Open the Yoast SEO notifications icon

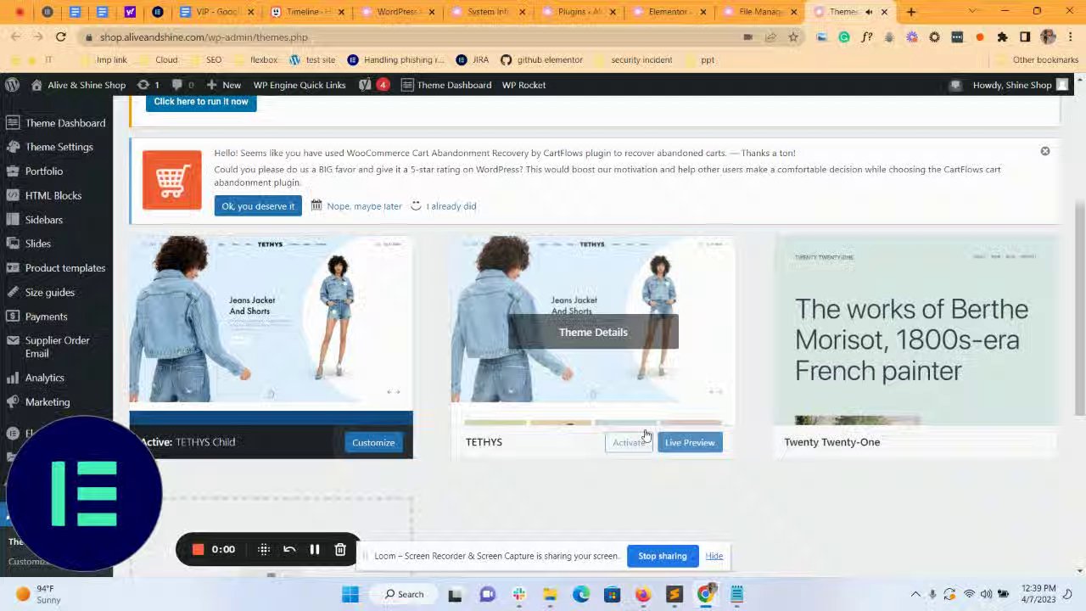pos(373,85)
